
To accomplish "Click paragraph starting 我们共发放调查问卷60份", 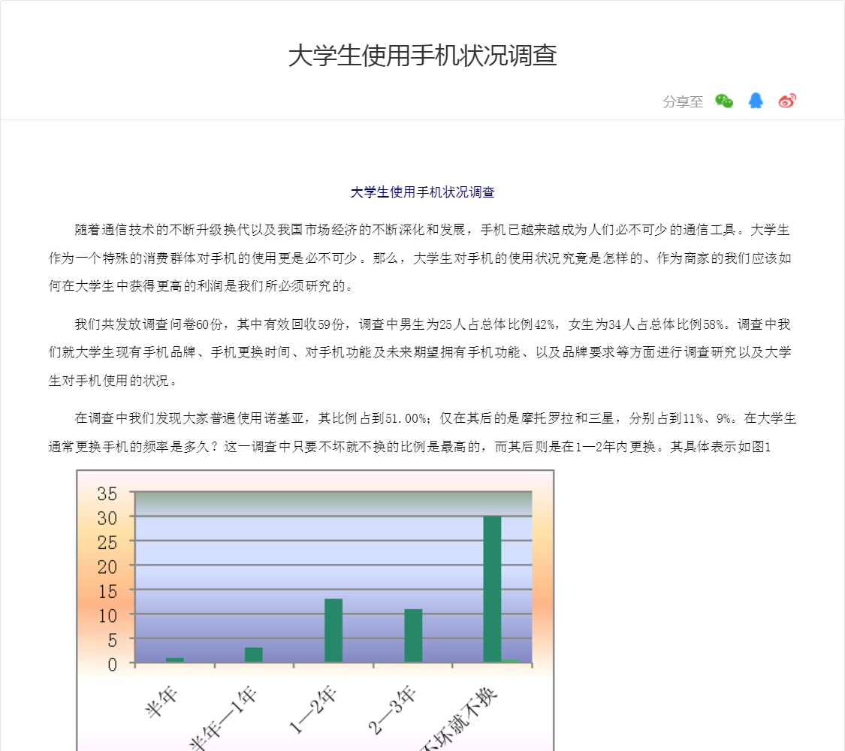I will tap(421, 352).
